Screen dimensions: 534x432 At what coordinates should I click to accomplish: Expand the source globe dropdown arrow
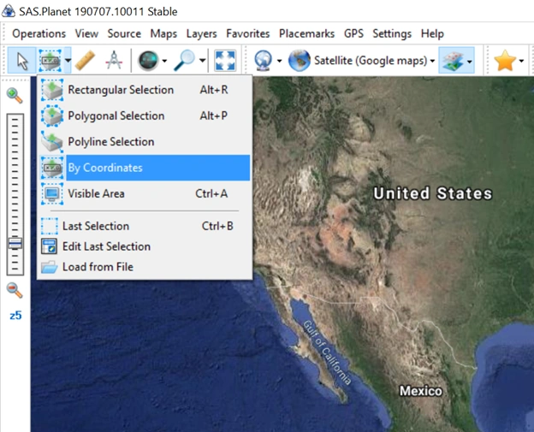click(x=279, y=61)
